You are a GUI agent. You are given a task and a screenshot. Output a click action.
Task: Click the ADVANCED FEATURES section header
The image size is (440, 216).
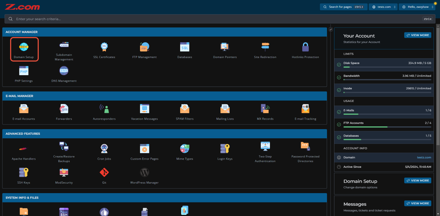(x=165, y=134)
